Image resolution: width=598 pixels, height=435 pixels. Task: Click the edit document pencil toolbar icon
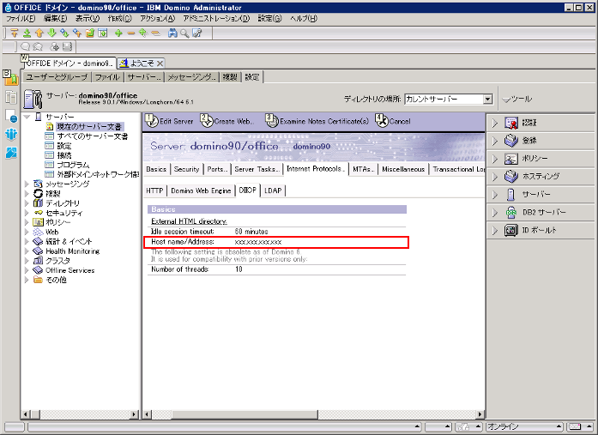[196, 33]
